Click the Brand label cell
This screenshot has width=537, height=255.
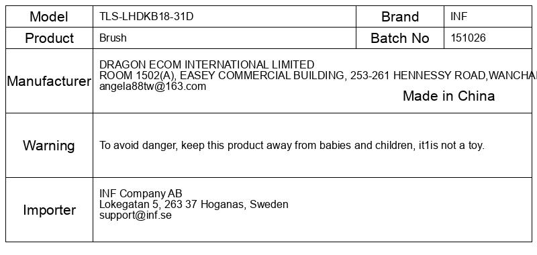point(400,16)
